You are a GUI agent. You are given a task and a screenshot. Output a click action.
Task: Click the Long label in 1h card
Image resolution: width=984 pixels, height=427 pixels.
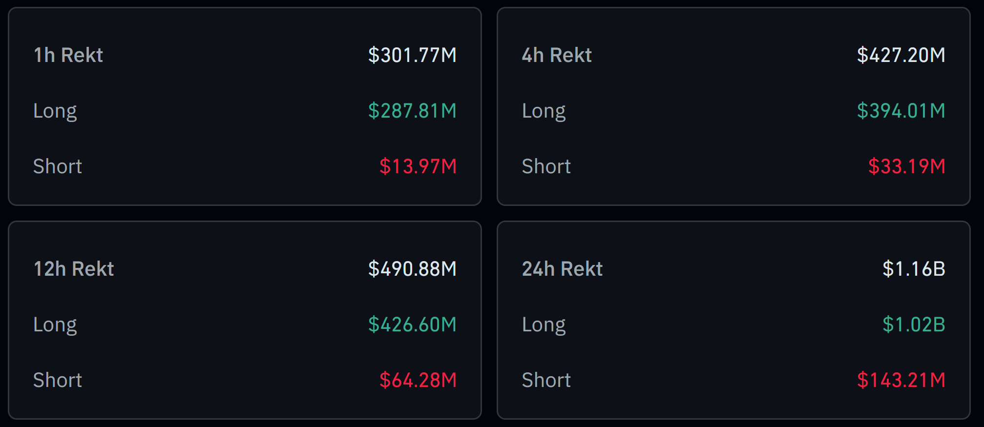pos(55,112)
